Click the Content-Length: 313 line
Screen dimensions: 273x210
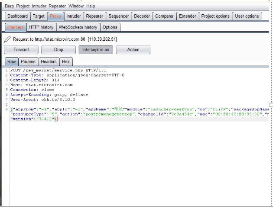35,80
